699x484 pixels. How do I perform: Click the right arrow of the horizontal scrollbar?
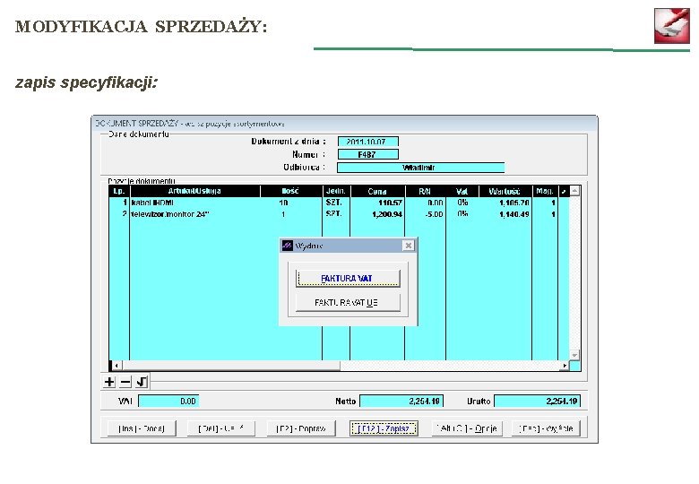tap(565, 366)
